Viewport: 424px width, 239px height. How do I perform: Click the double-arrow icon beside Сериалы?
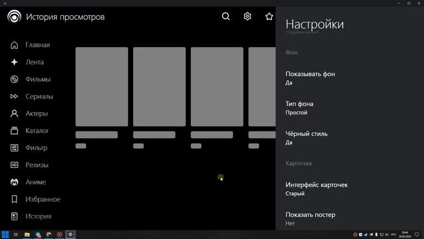click(x=15, y=96)
